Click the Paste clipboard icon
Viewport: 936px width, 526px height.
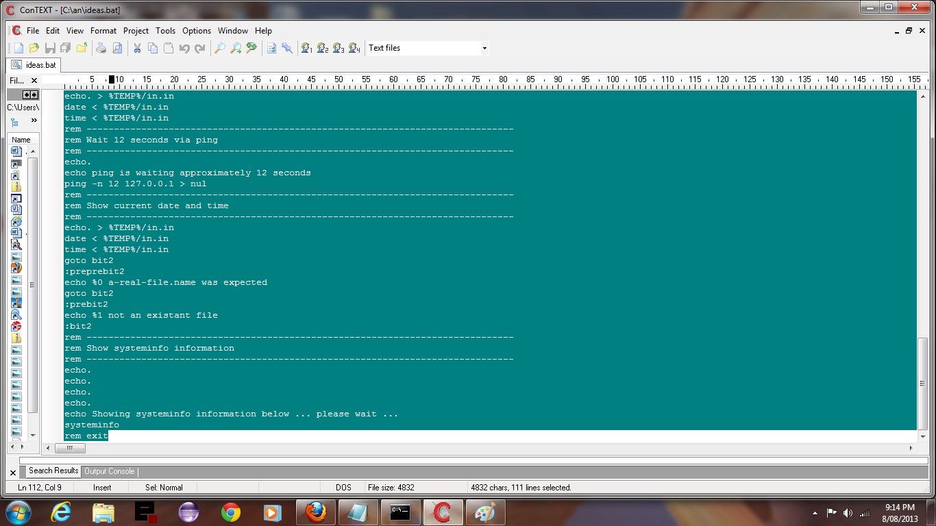tap(169, 48)
